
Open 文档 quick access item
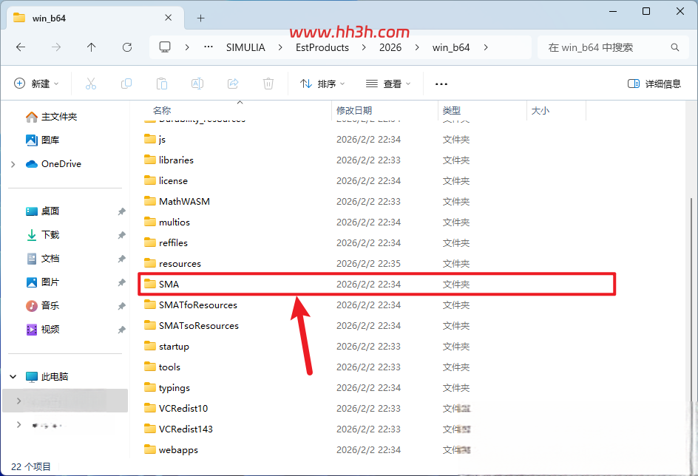(x=43, y=259)
